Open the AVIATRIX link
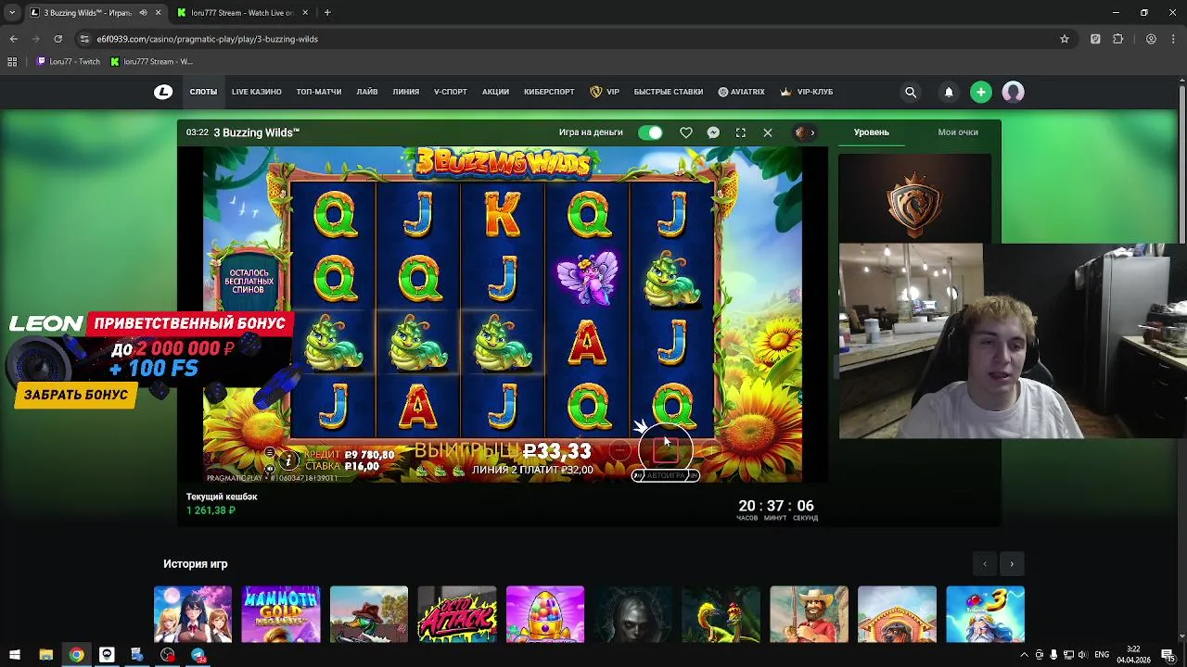Viewport: 1187px width, 667px height. coord(741,92)
